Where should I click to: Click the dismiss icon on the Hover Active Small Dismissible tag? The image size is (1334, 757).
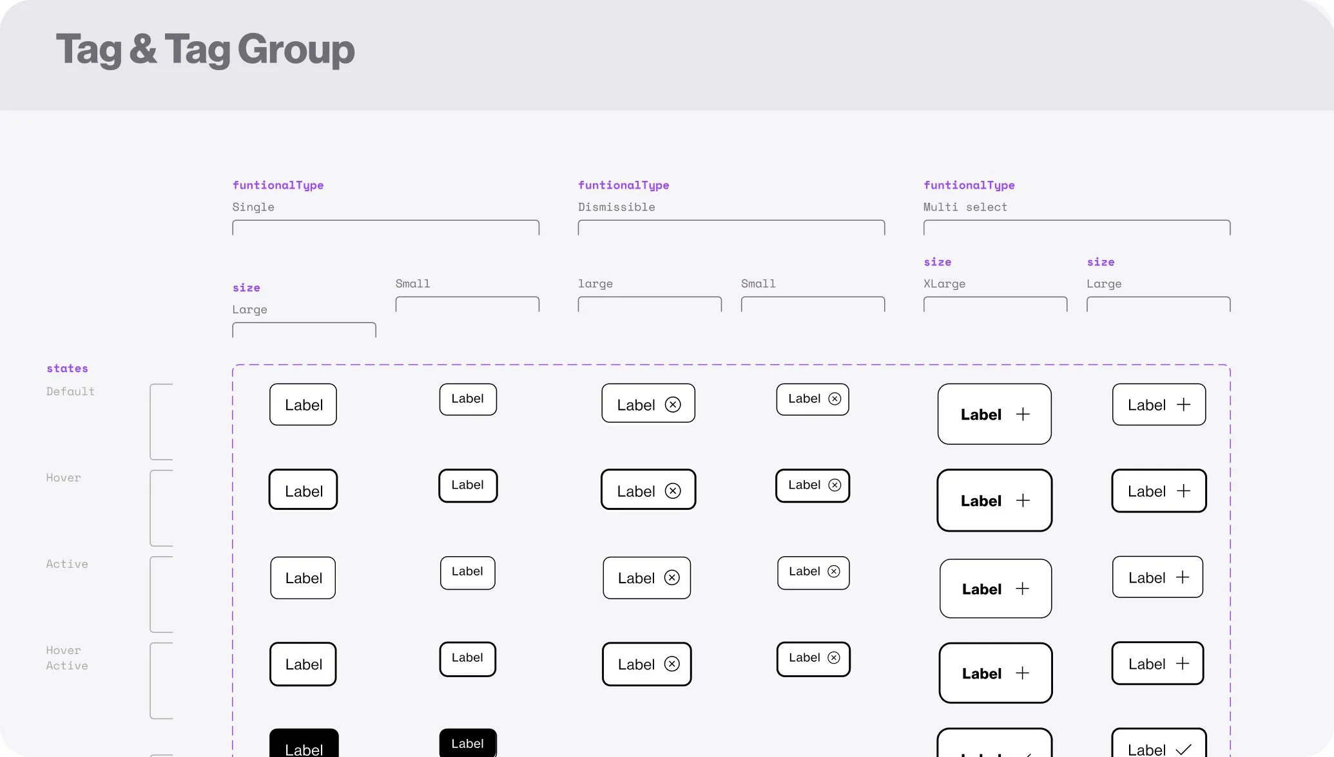(834, 658)
